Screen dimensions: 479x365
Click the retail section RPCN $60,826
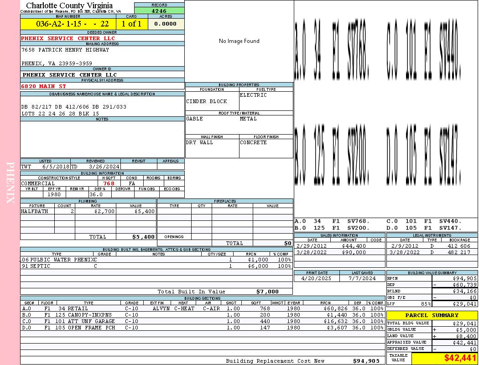335,309
